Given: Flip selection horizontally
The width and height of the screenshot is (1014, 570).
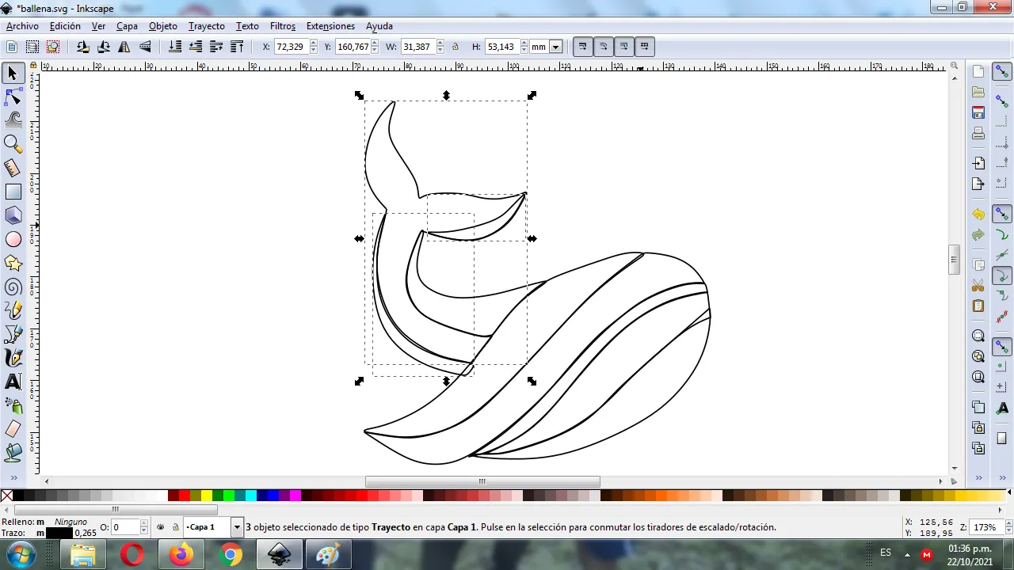Looking at the screenshot, I should pos(124,47).
